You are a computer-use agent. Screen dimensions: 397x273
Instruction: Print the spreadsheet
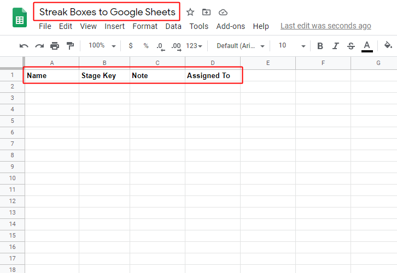click(55, 46)
